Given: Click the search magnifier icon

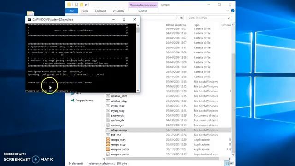Looking at the screenshot, I should click(229, 18).
